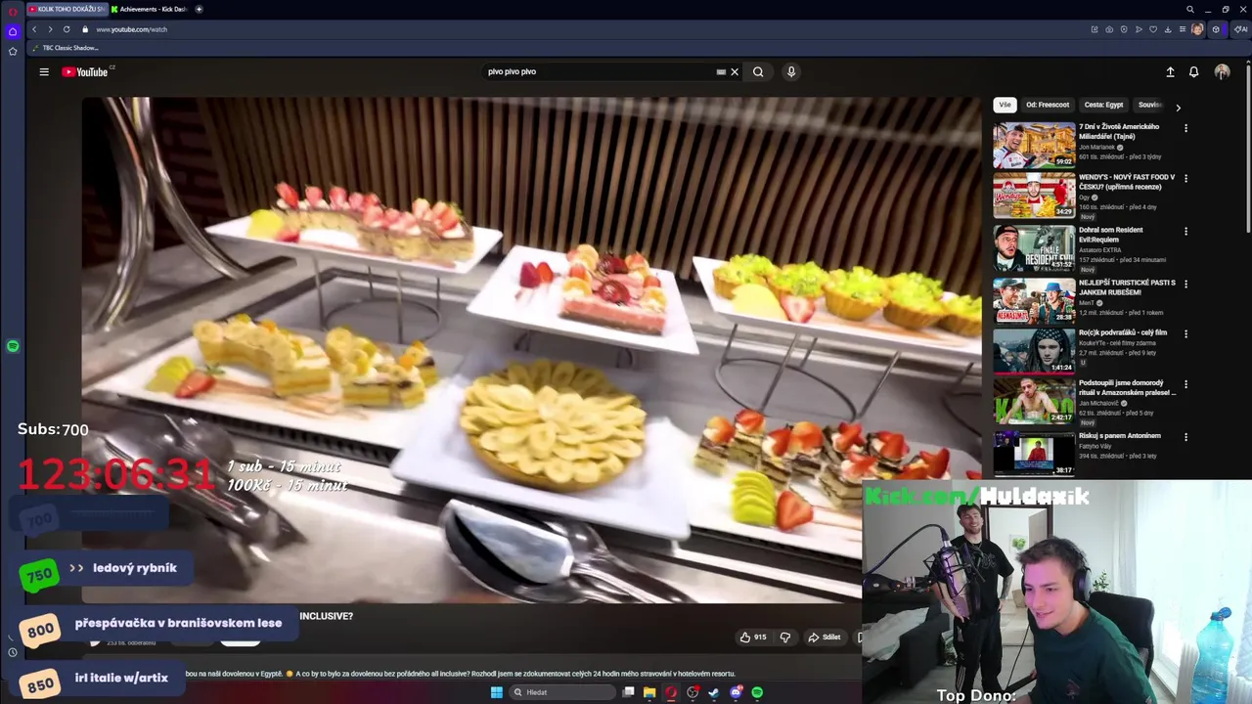
Task: Open Spotify from the taskbar
Action: 757,692
